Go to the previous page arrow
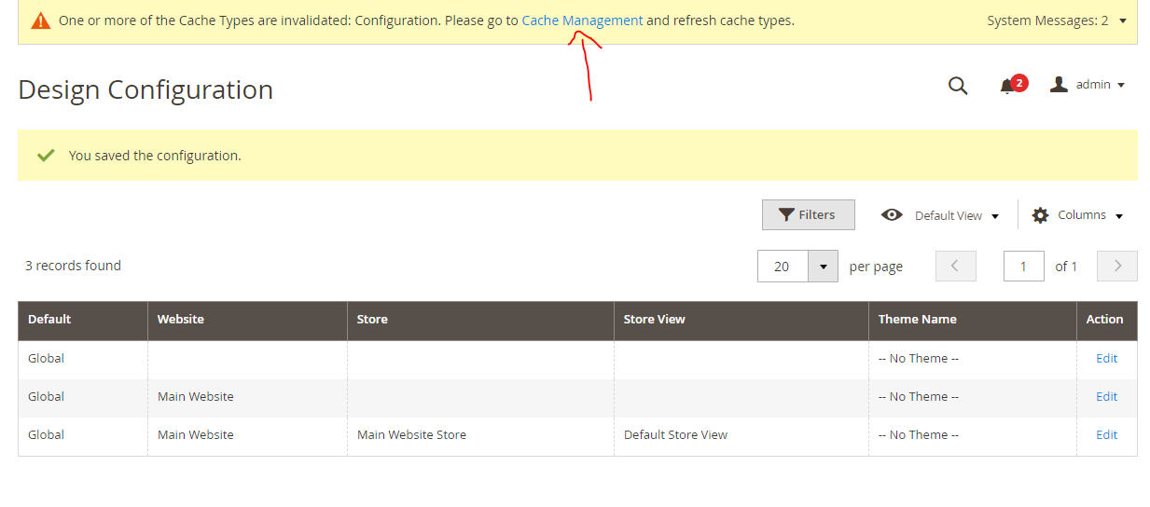The height and width of the screenshot is (507, 1150). (x=955, y=267)
